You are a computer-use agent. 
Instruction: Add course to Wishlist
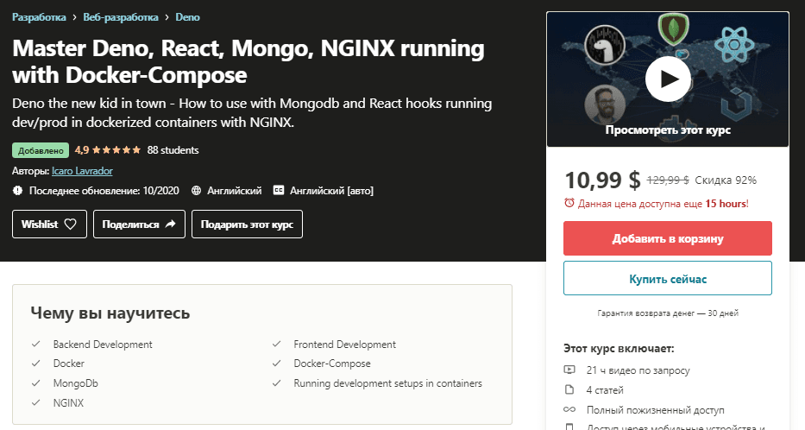(x=49, y=224)
